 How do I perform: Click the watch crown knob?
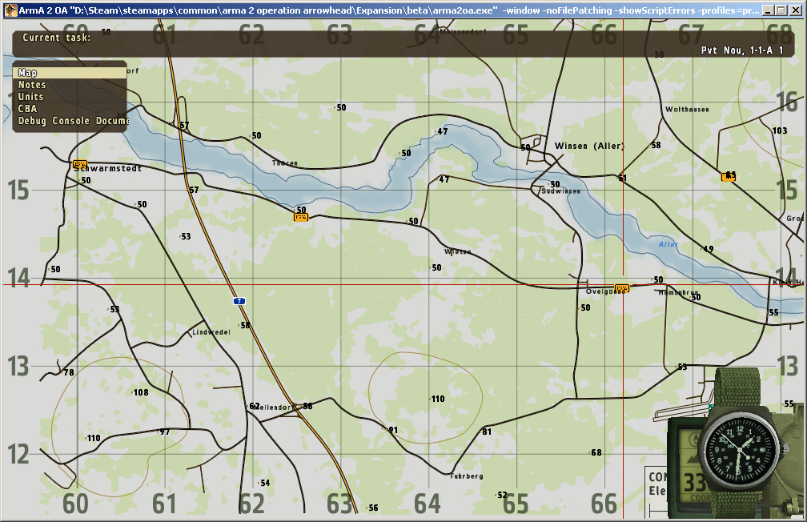(784, 449)
